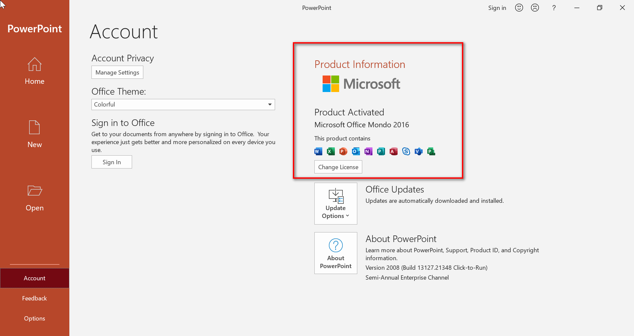The width and height of the screenshot is (634, 336).
Task: Click the Visio product icon
Action: tap(419, 151)
